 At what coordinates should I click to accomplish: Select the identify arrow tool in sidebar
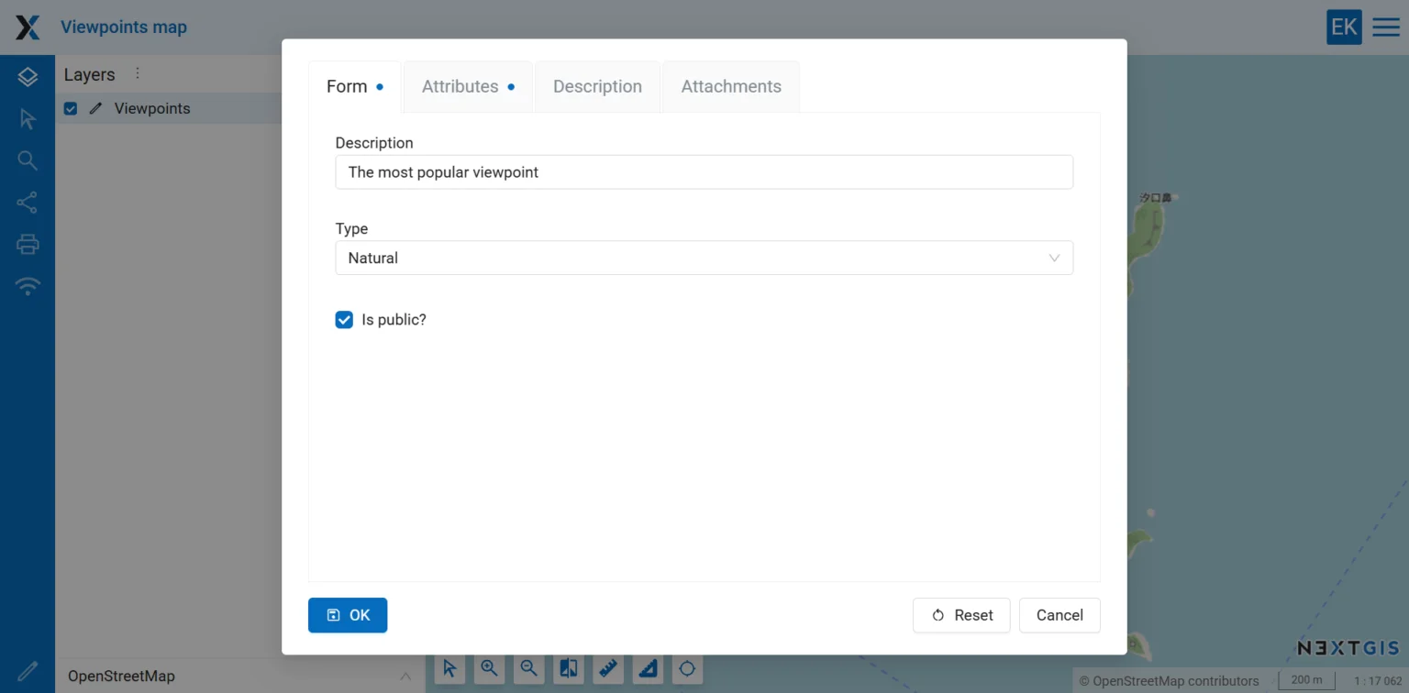28,119
